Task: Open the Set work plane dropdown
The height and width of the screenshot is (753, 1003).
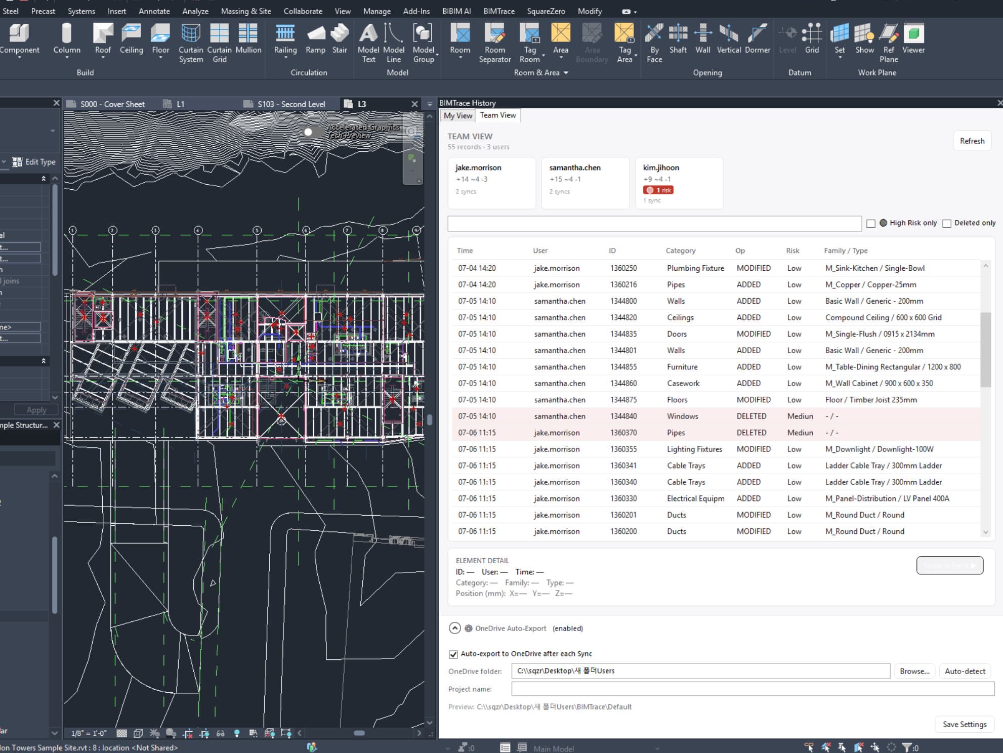Action: (840, 58)
